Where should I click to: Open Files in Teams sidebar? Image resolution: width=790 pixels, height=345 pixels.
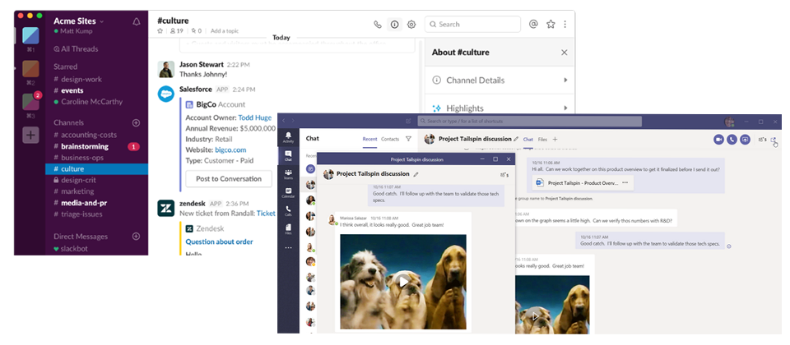click(288, 229)
